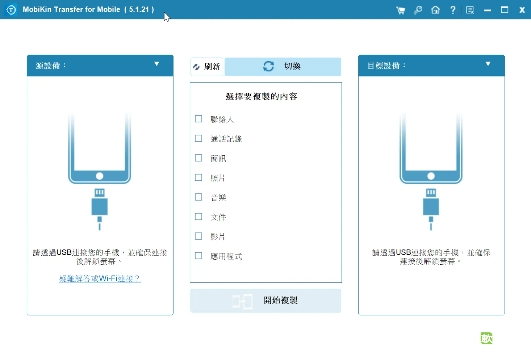Screen dimensions: 531x357
Task: Click the 選擇要複製的內容 heading text
Action: tap(262, 97)
